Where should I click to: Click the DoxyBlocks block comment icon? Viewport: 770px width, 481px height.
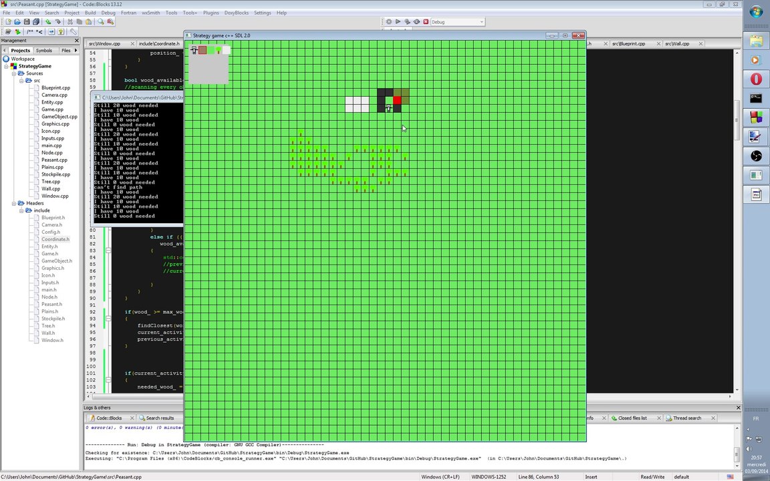point(30,31)
